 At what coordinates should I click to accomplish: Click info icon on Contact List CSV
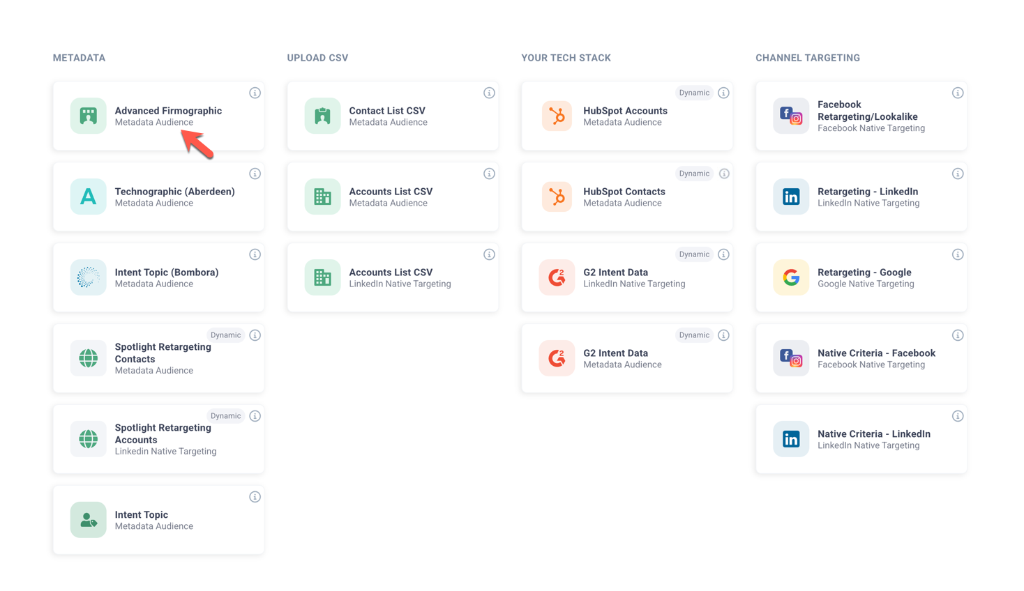[x=489, y=93]
